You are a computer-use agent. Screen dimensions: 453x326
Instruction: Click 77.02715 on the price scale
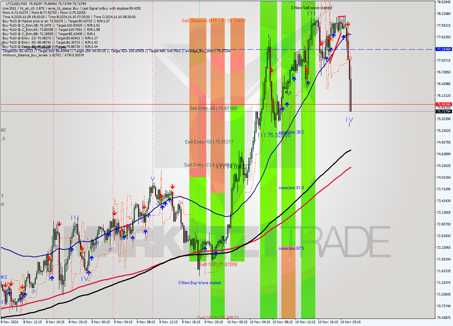(444, 61)
